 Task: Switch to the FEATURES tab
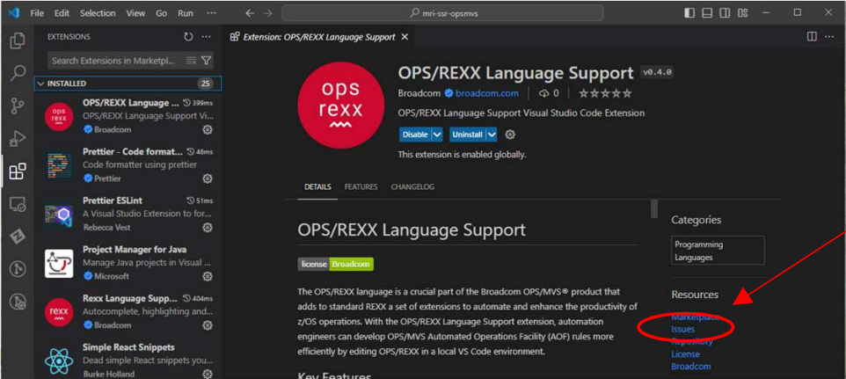[361, 187]
